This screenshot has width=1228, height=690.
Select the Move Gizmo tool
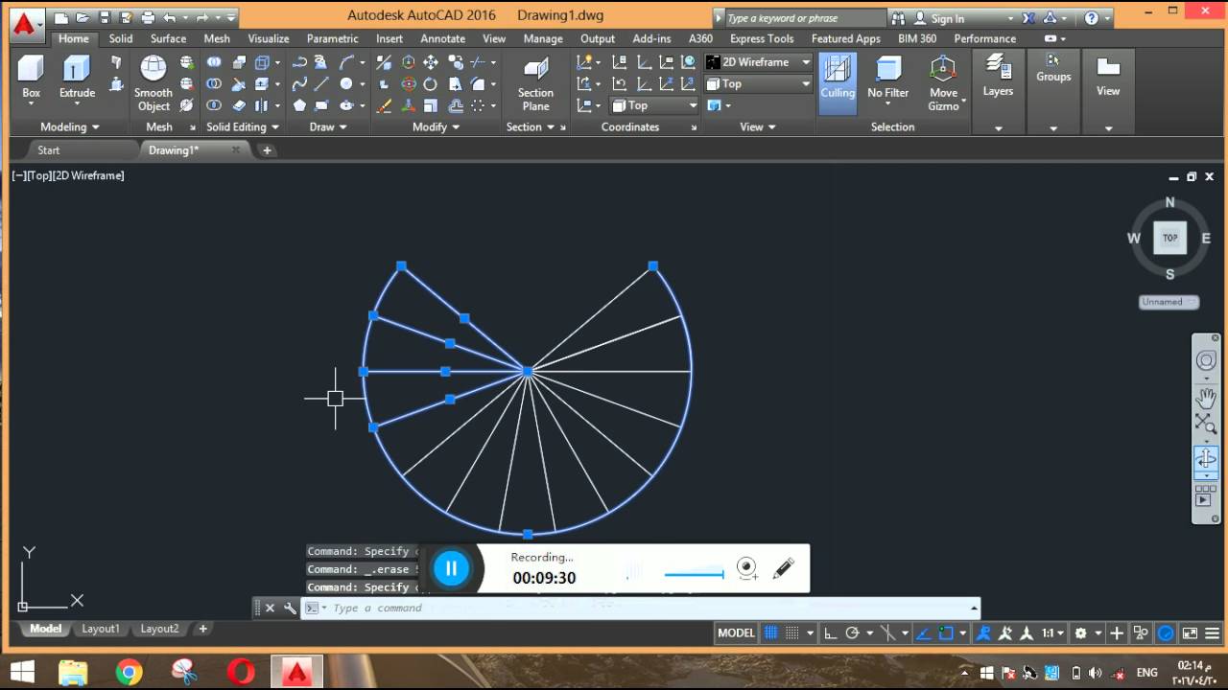click(x=943, y=83)
